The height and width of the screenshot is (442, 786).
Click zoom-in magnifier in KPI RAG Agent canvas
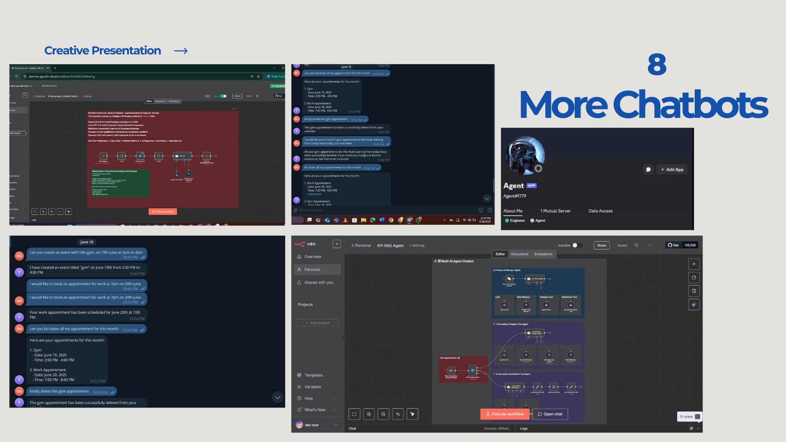point(369,414)
